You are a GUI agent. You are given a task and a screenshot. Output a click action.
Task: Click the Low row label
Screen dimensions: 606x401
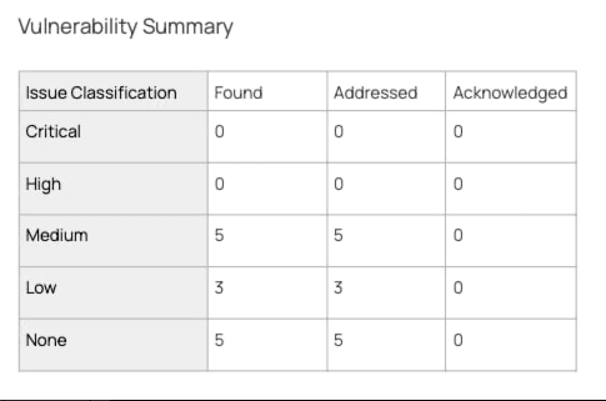pyautogui.click(x=41, y=288)
